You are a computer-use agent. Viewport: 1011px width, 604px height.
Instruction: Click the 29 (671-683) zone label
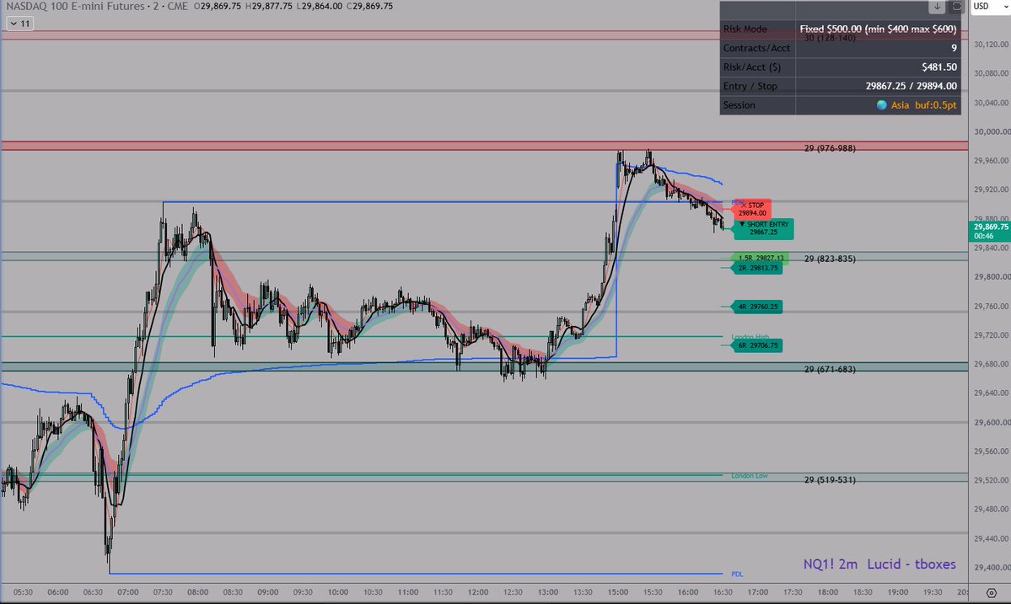coord(830,370)
